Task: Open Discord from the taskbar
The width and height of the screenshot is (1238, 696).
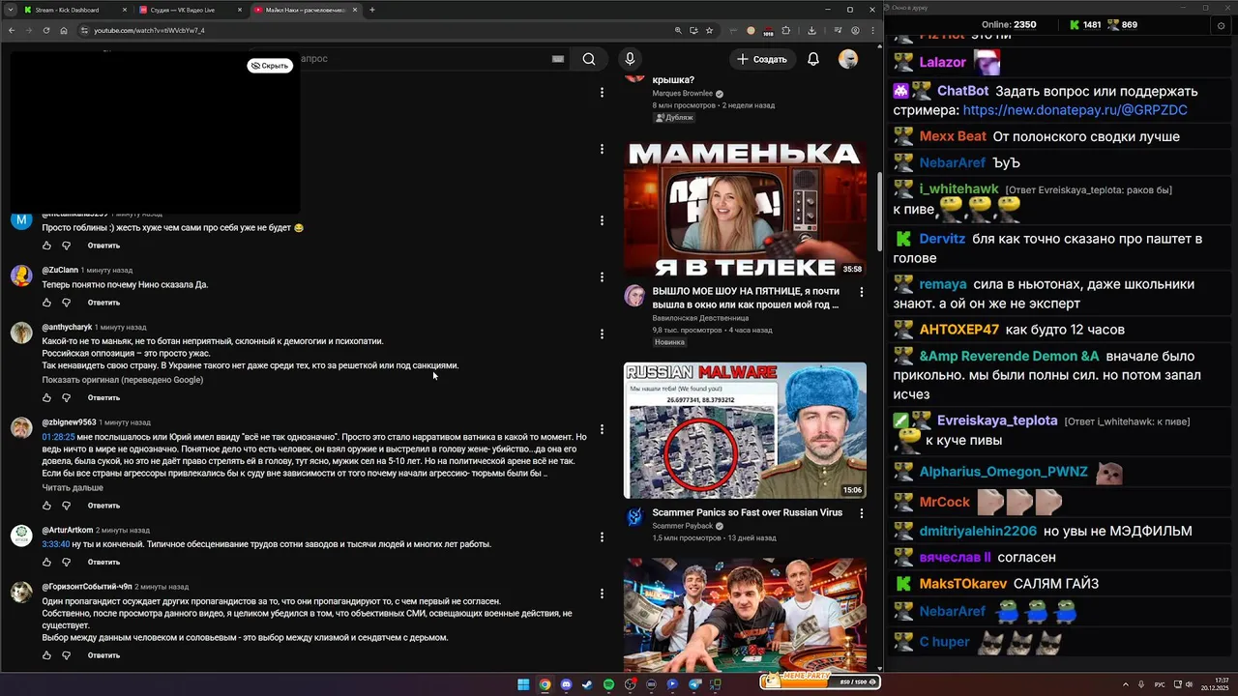Action: (x=566, y=684)
